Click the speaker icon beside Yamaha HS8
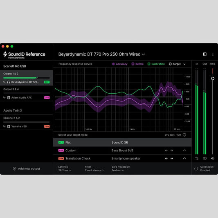The image size is (218, 218). point(9,126)
